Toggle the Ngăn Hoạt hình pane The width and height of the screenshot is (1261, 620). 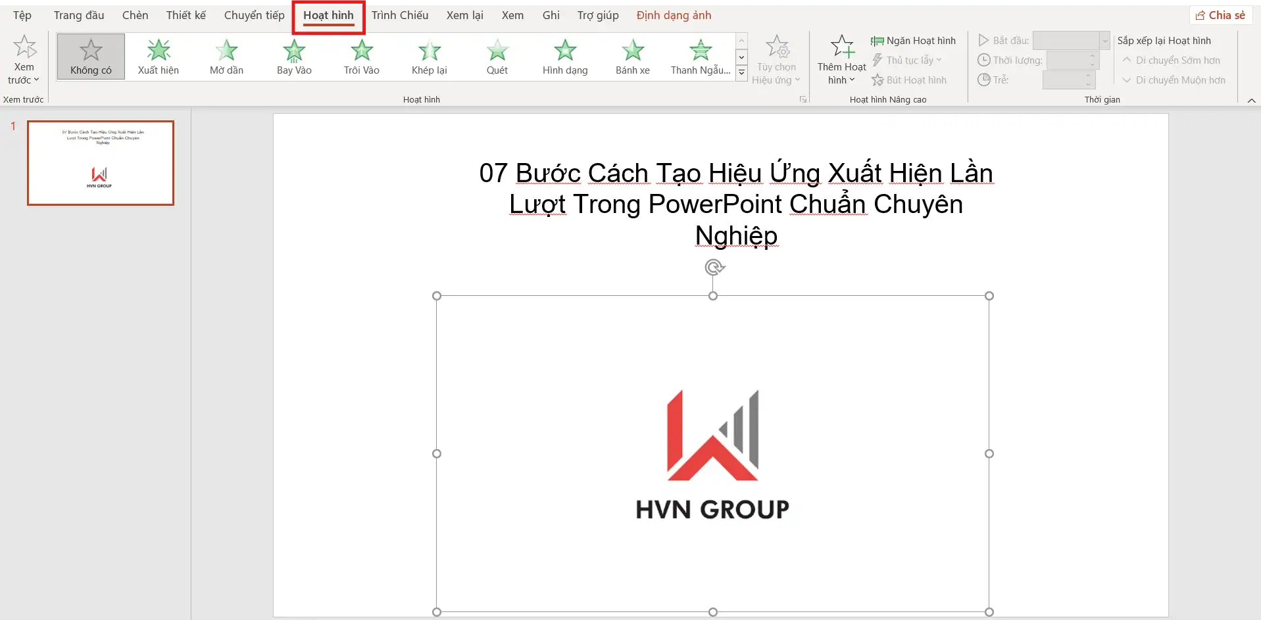pos(913,41)
